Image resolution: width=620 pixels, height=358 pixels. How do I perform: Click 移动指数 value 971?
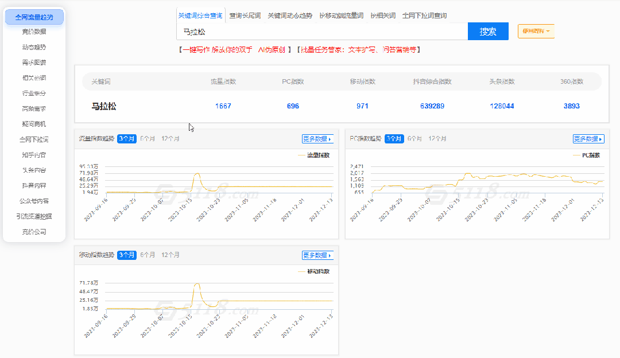362,106
